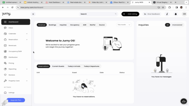Select the Revenue chart tab
189x106 pixels.
[42, 25]
